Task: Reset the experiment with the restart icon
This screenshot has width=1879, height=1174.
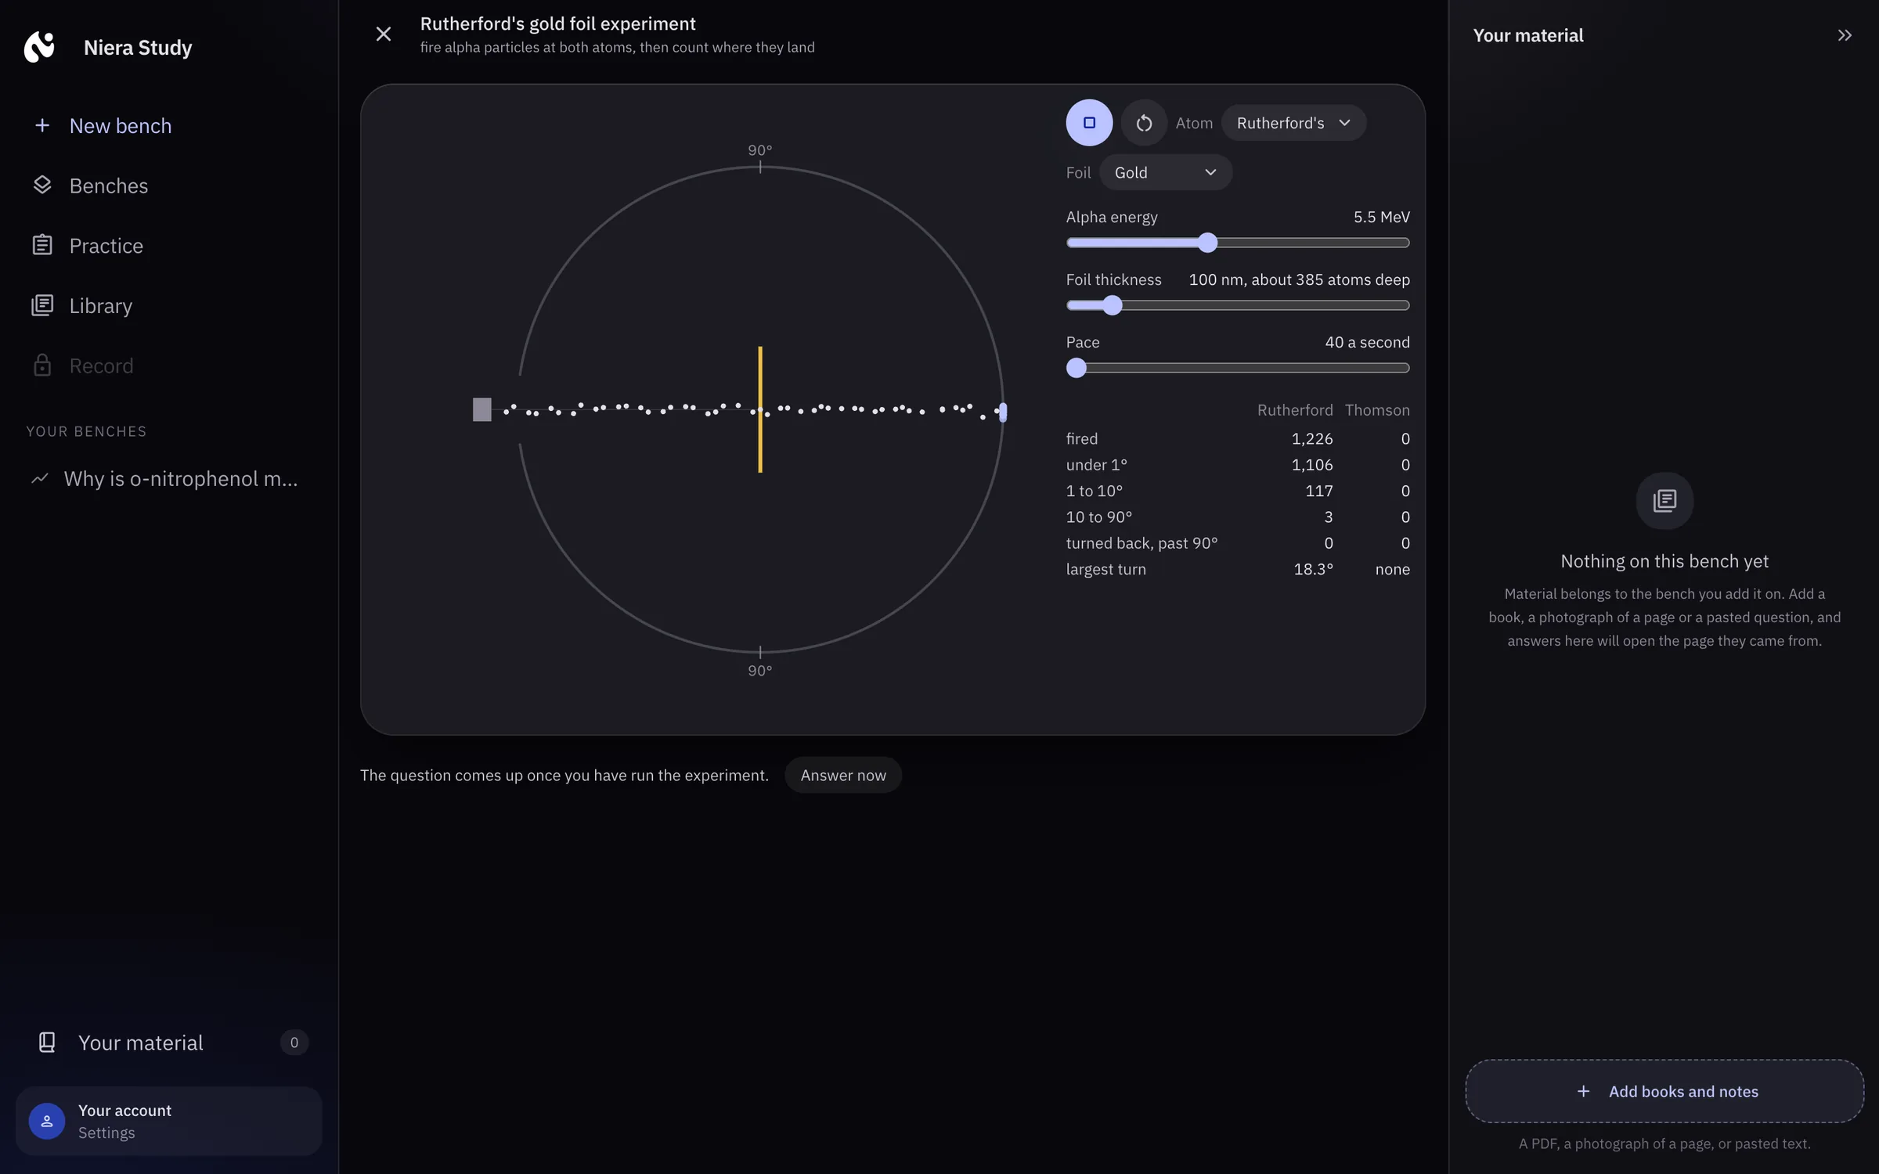Action: (x=1144, y=123)
